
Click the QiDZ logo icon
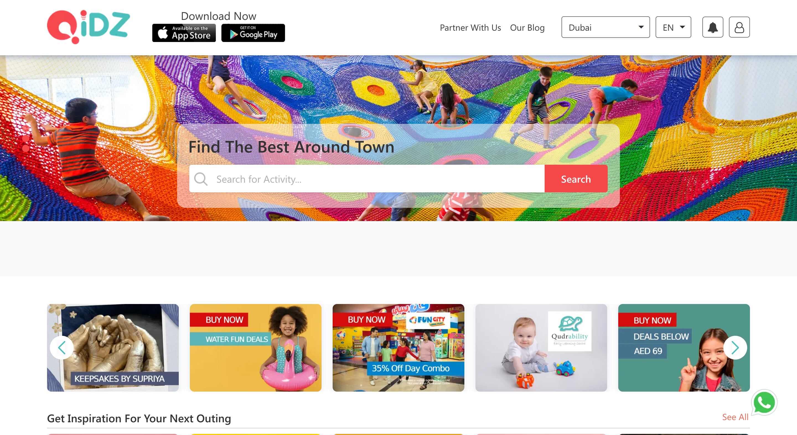click(x=87, y=27)
